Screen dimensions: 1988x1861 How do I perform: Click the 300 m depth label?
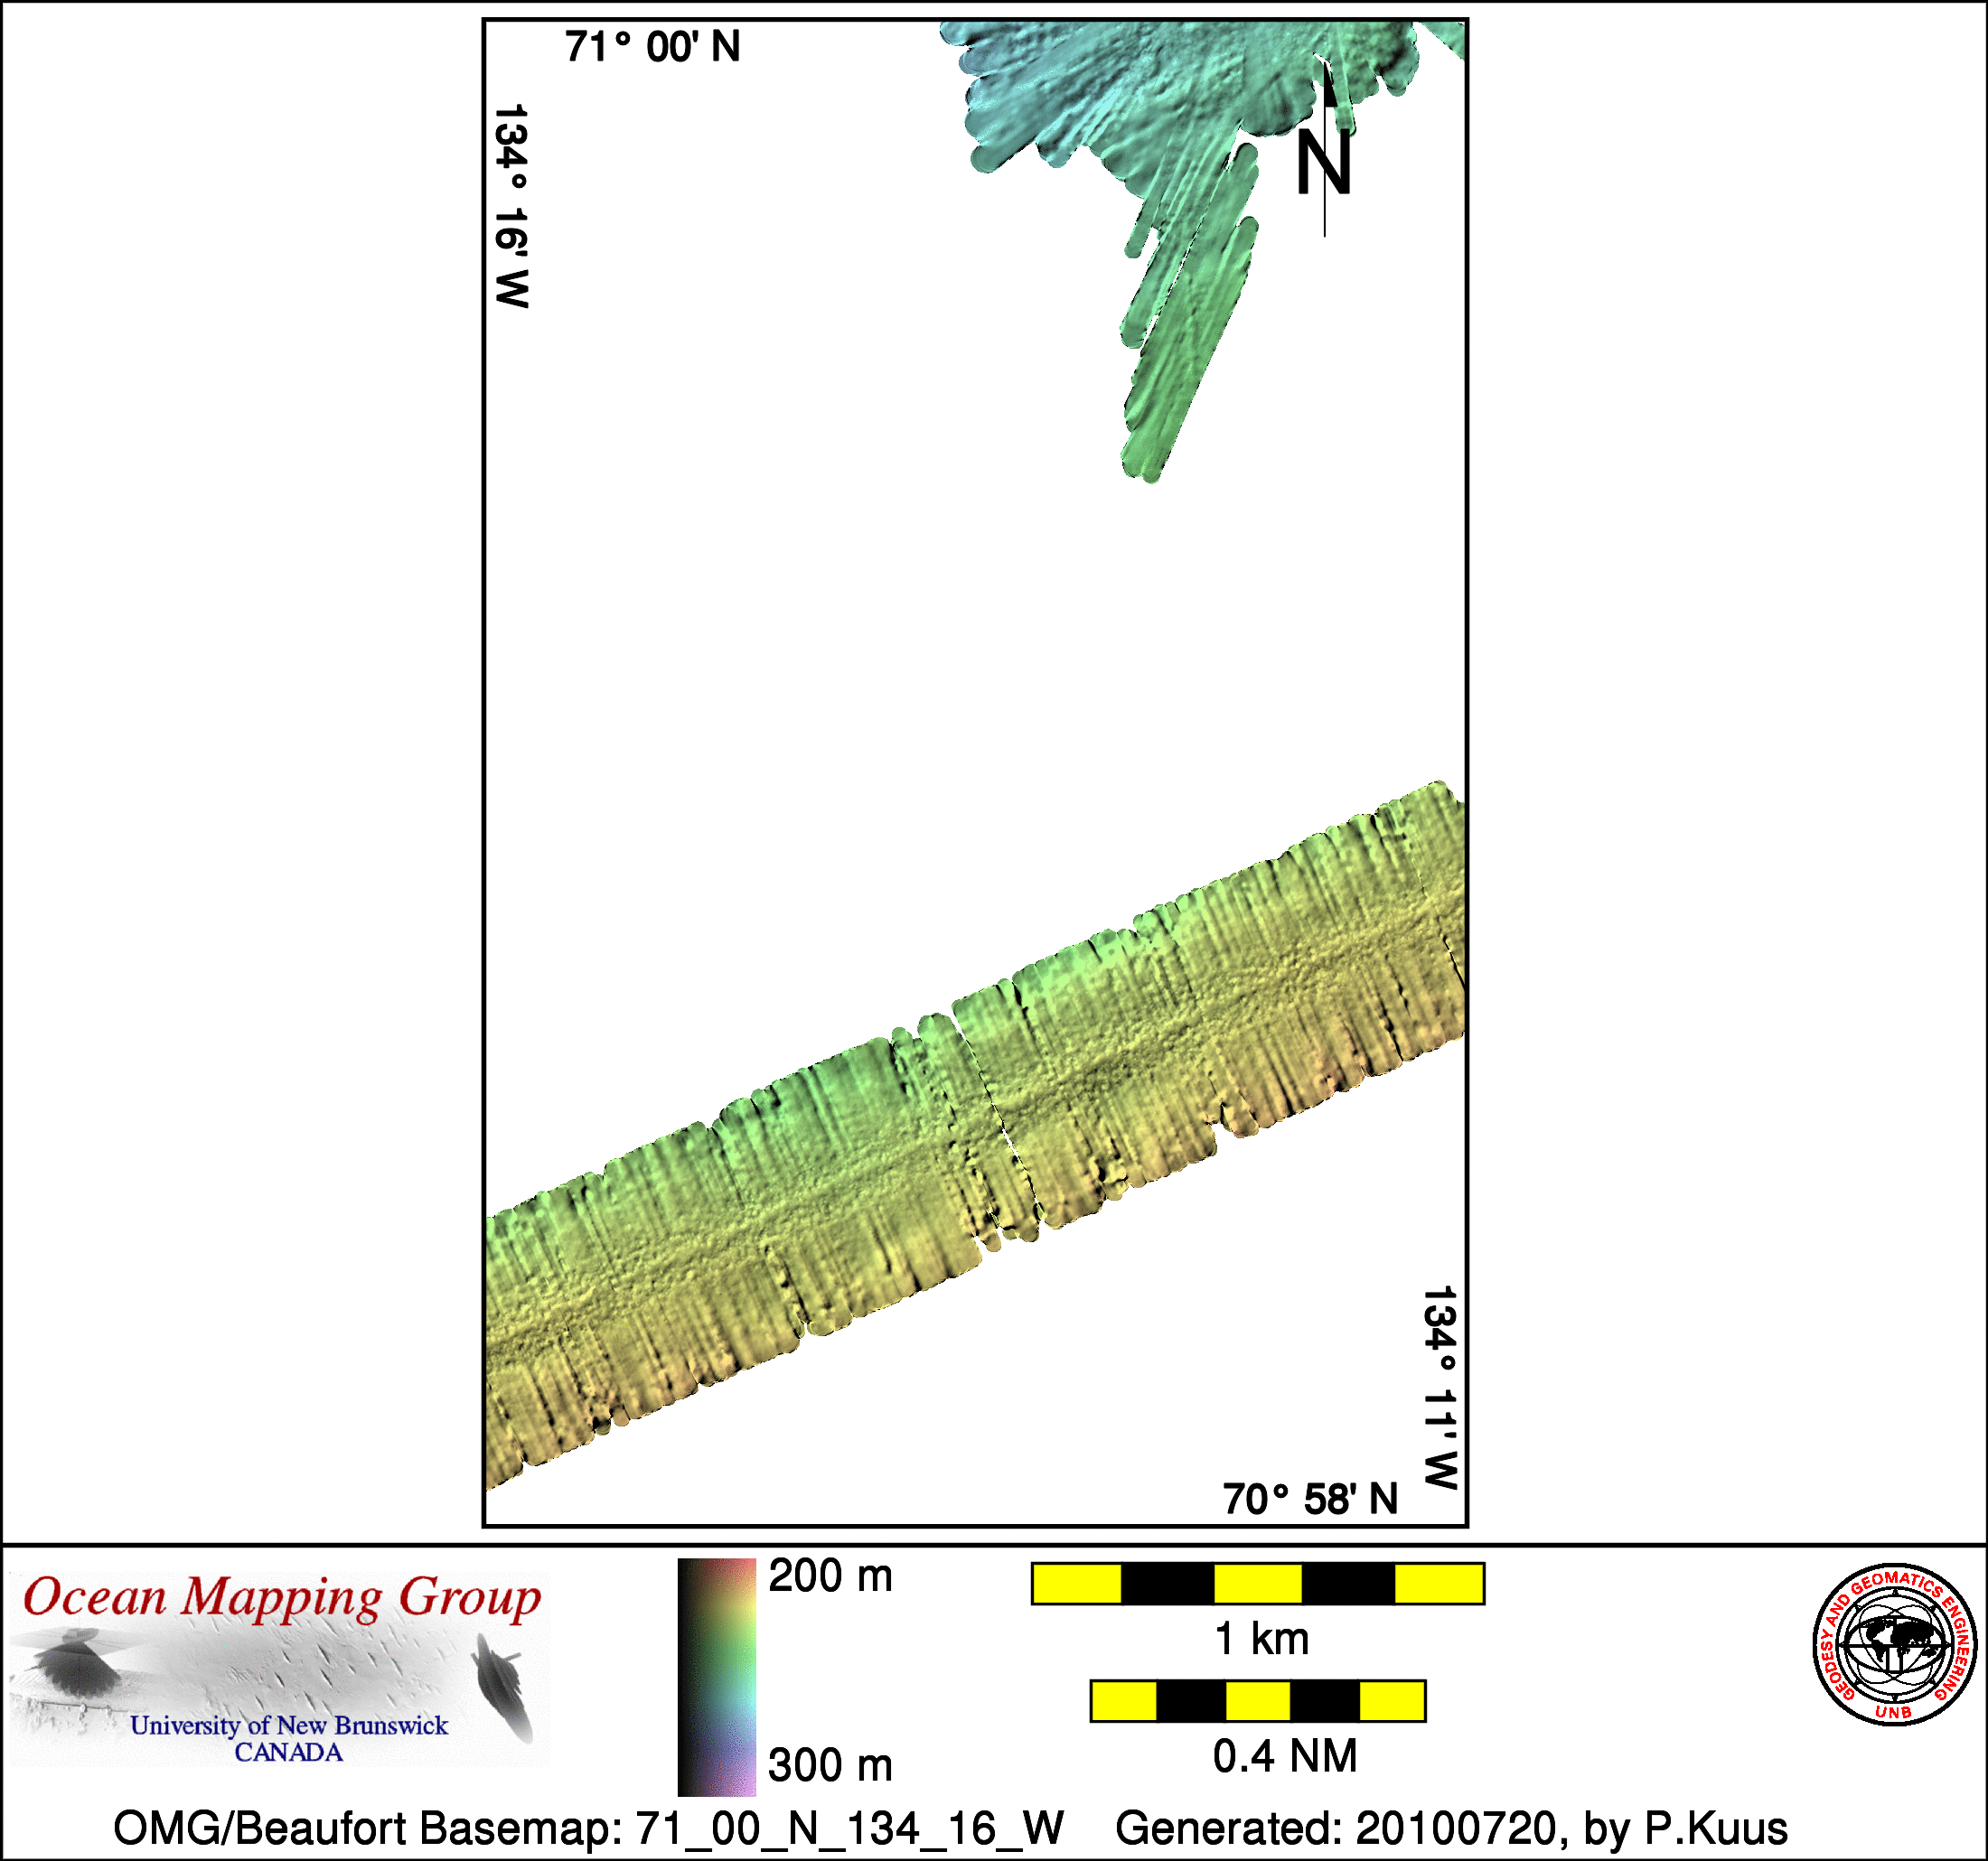click(x=830, y=1765)
